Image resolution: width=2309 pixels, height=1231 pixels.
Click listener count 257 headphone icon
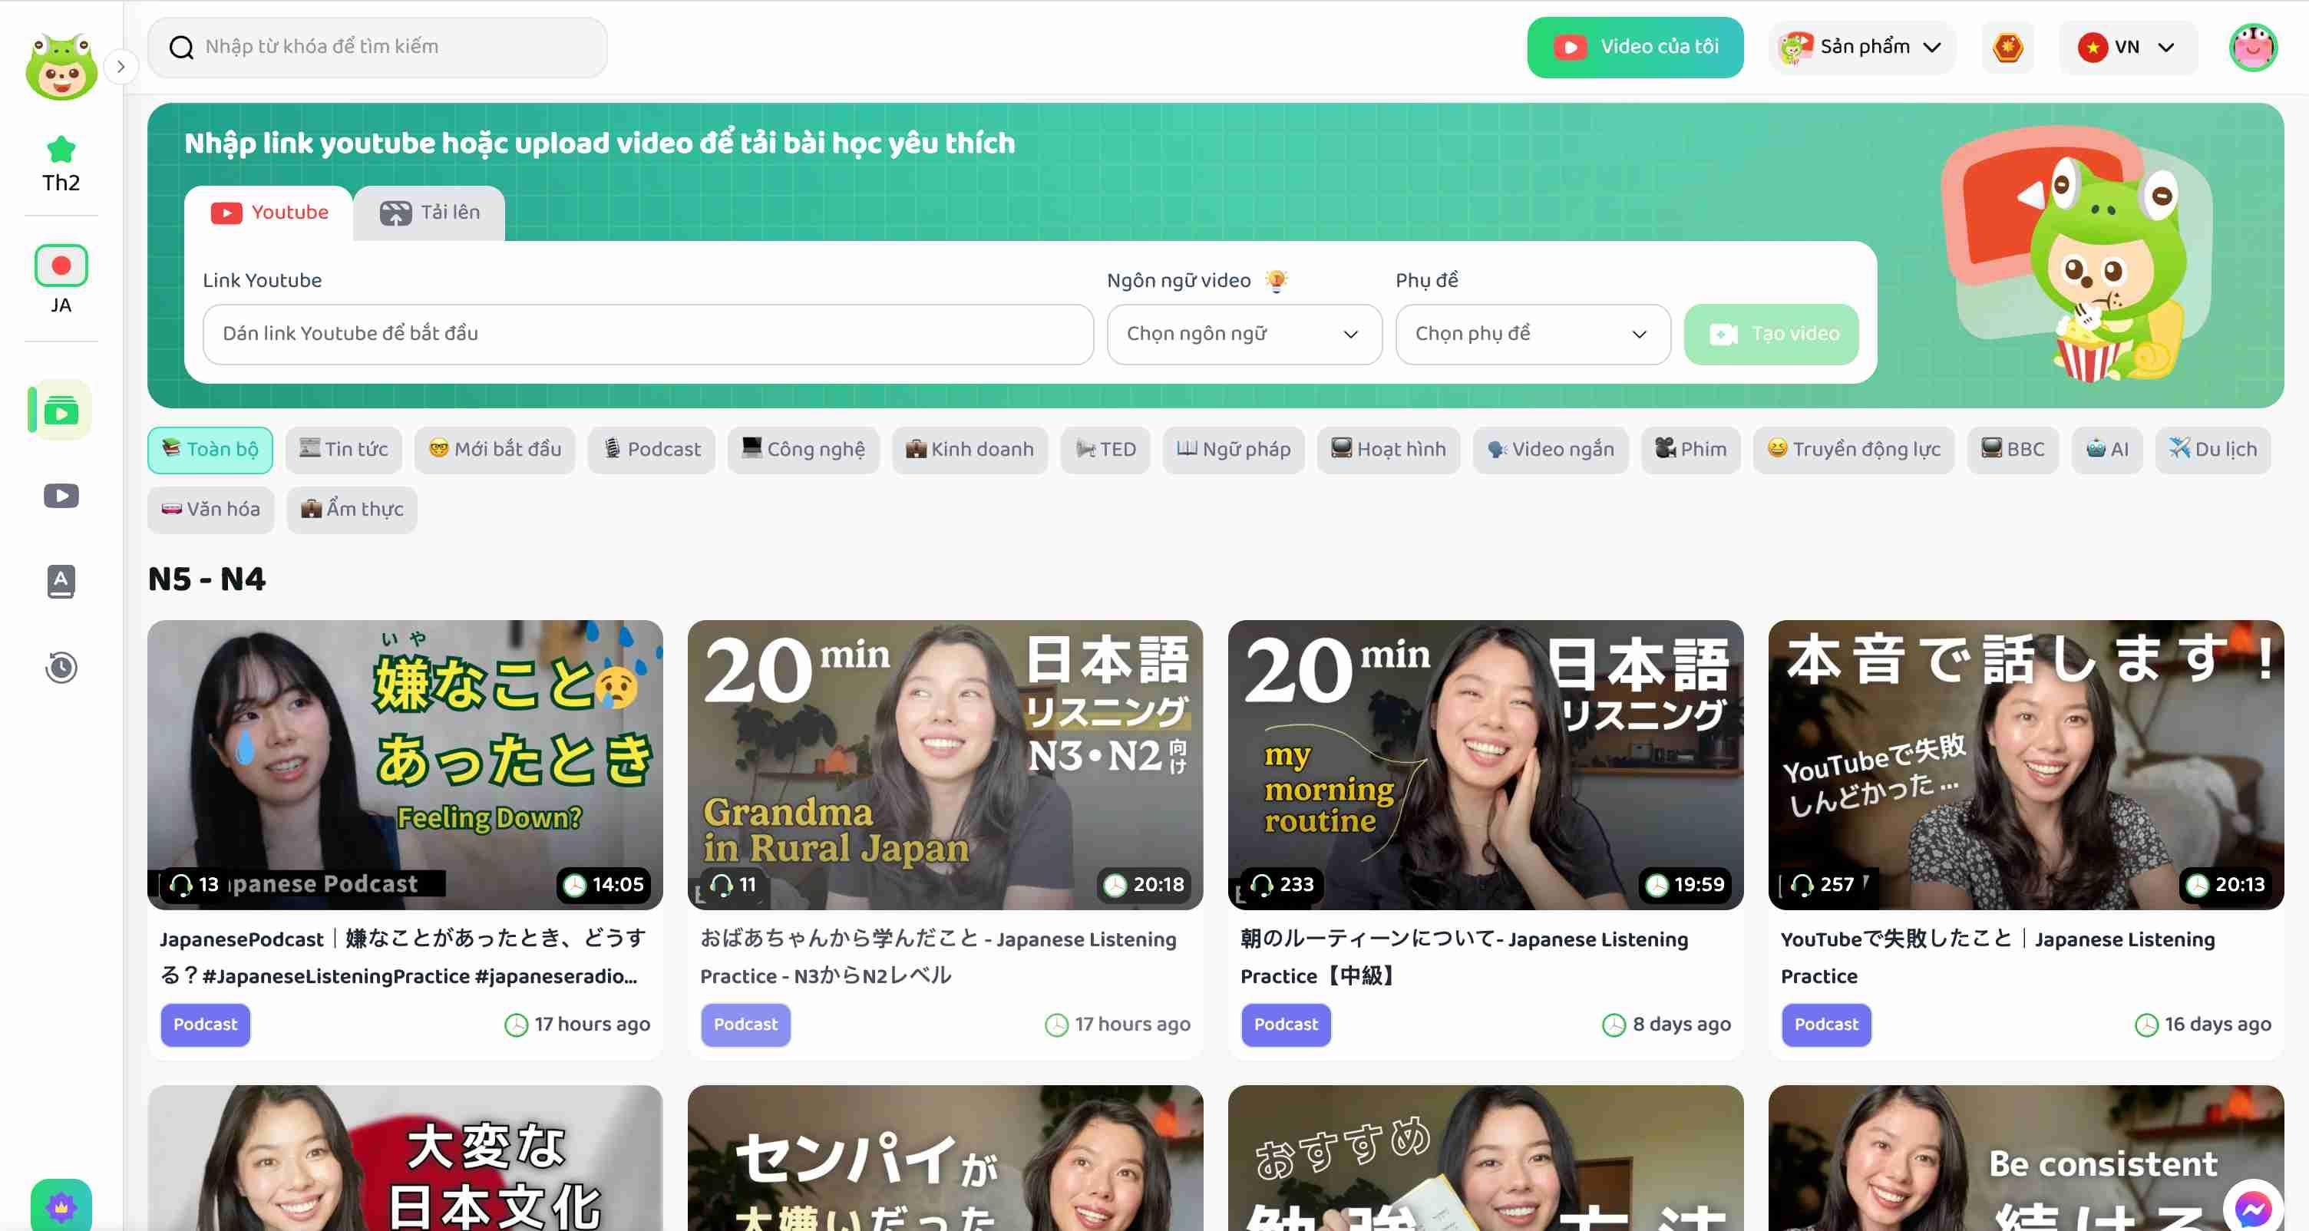(1802, 885)
